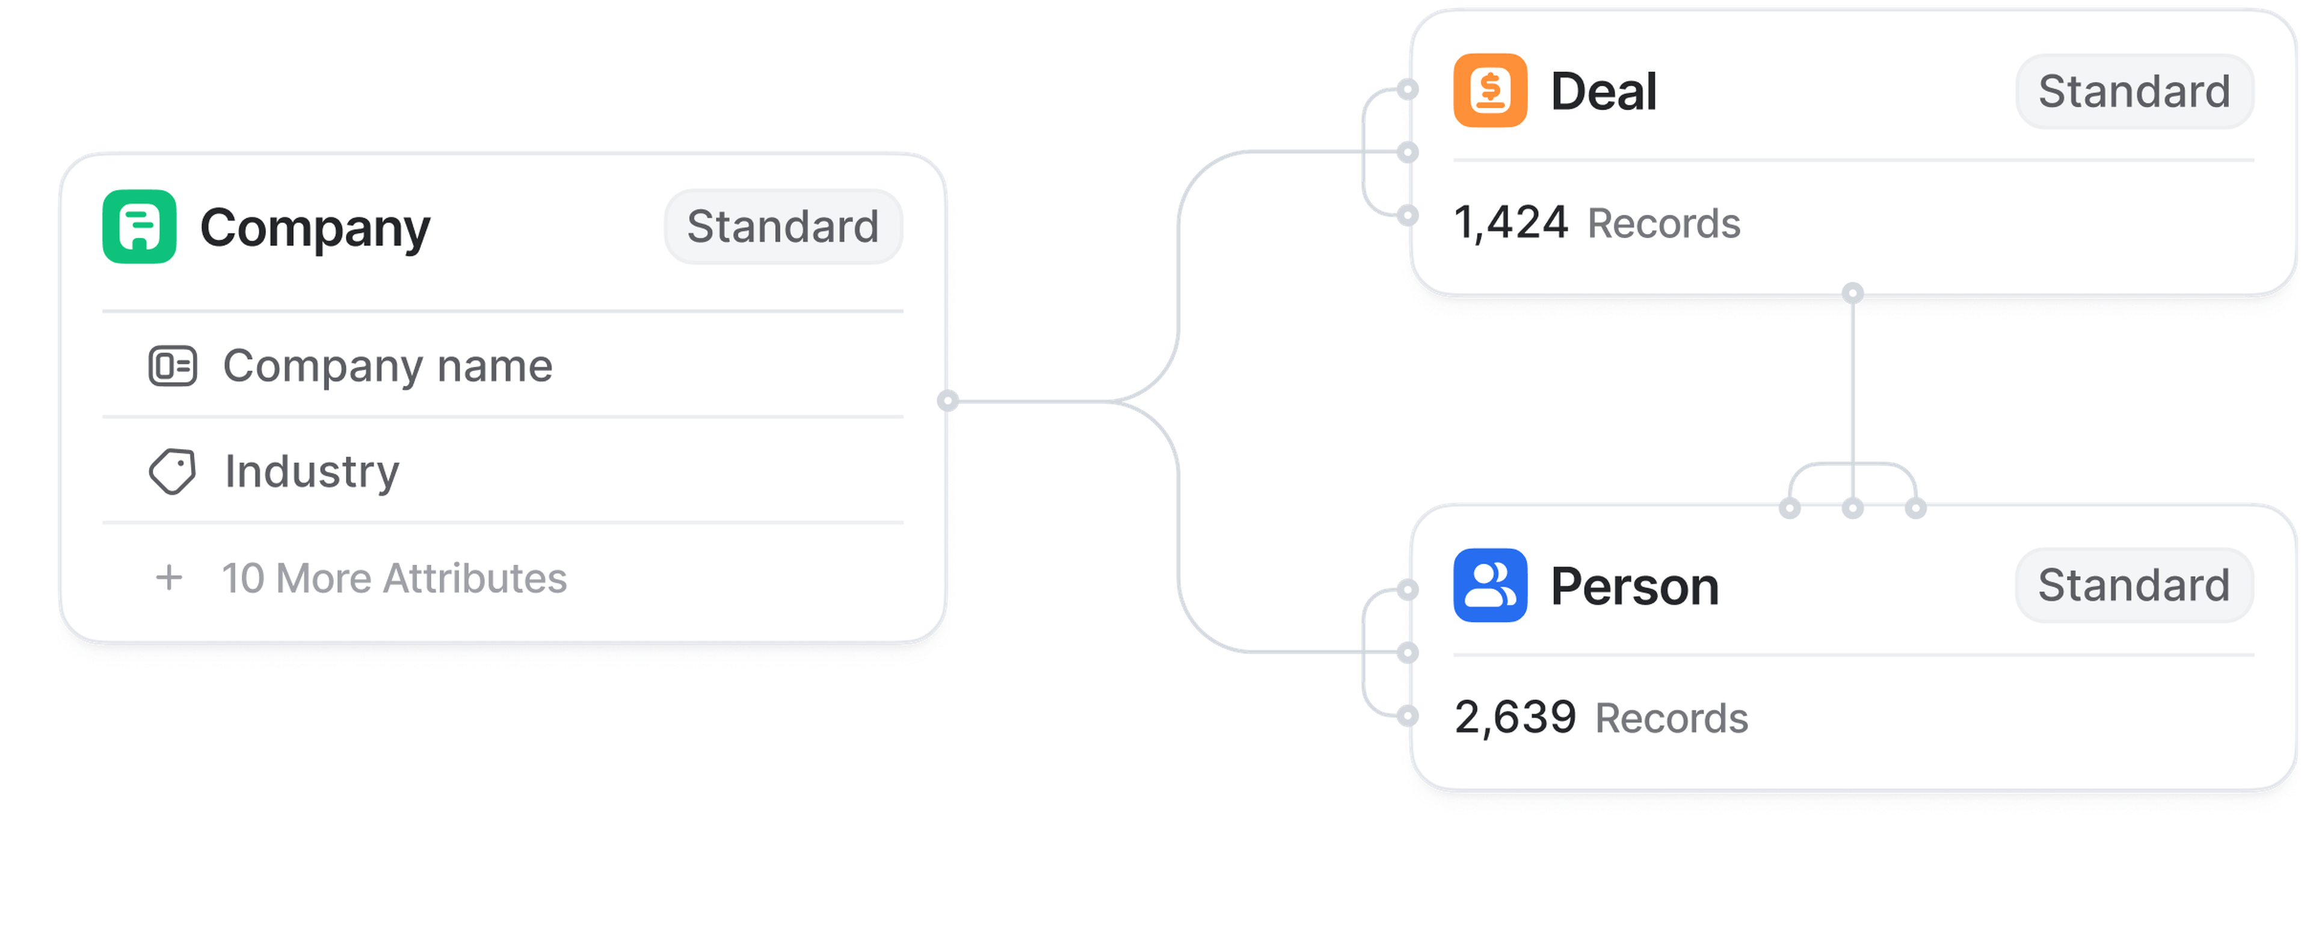Viewport: 2310px width, 952px height.
Task: Click the Standard badge on Company card
Action: 783,227
